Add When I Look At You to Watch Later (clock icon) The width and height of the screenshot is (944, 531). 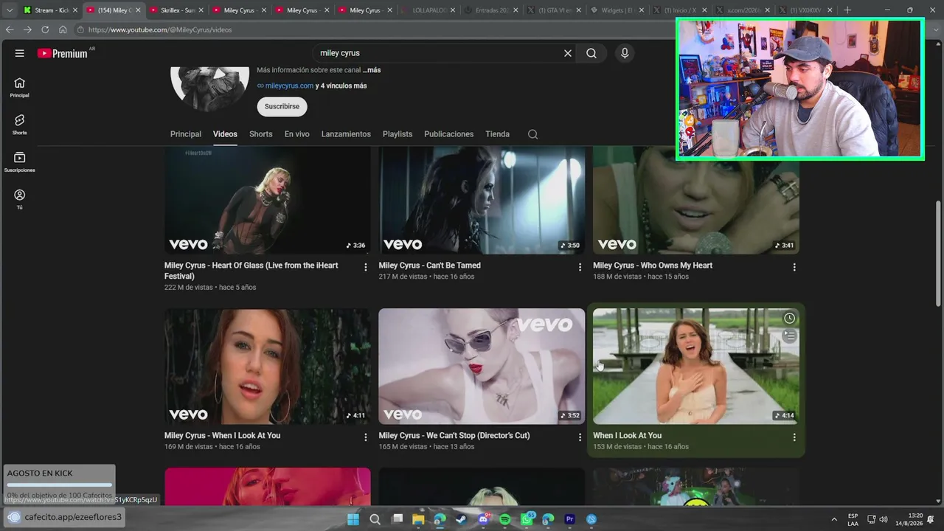tap(789, 318)
